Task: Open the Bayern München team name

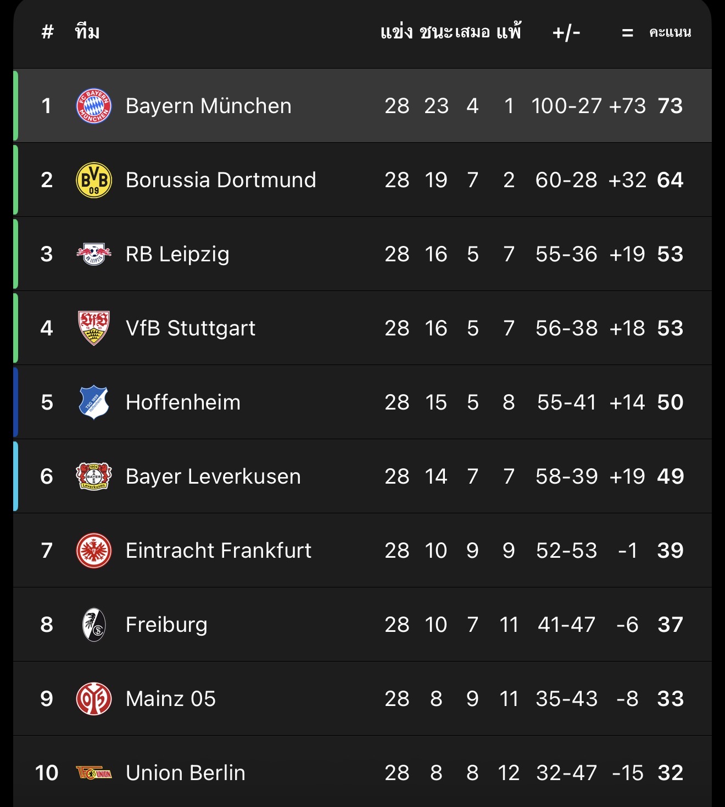Action: pyautogui.click(x=208, y=106)
